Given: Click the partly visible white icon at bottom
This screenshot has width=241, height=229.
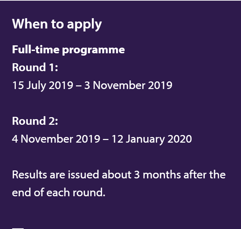Looking at the screenshot, I should pos(18,228).
